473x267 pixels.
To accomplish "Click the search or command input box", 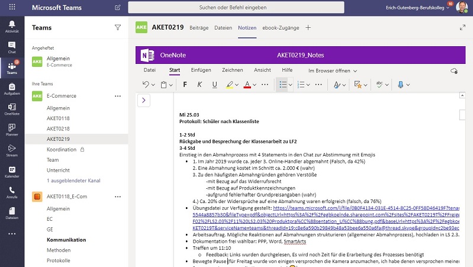I will [236, 8].
